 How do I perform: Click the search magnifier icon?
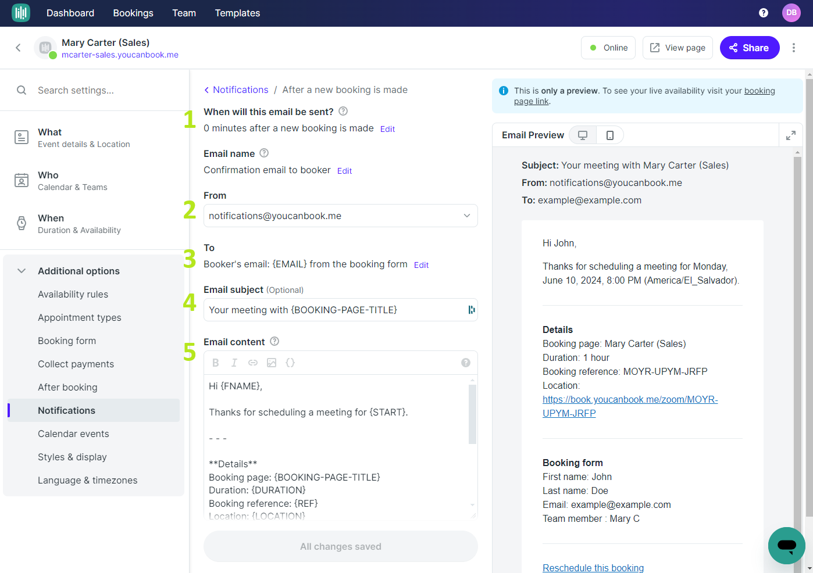[22, 90]
